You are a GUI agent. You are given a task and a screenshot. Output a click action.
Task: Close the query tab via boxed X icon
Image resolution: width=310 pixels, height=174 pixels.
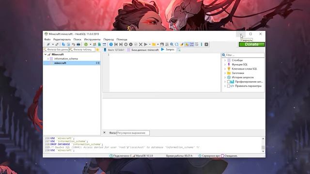[206, 44]
